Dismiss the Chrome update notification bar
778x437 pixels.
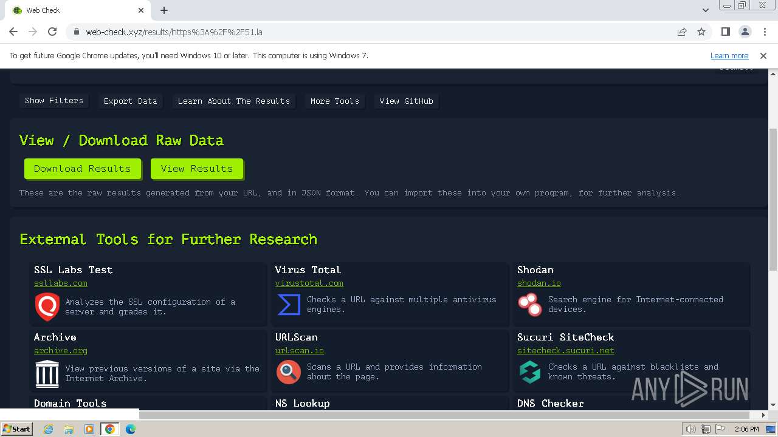tap(763, 56)
